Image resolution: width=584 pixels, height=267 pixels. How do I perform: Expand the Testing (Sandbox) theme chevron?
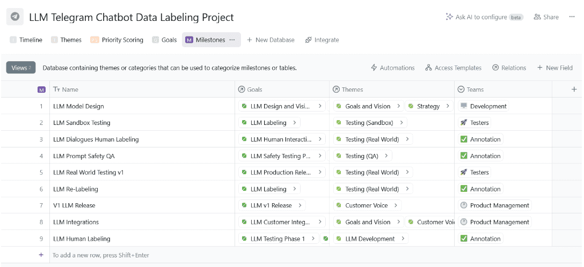(x=401, y=123)
